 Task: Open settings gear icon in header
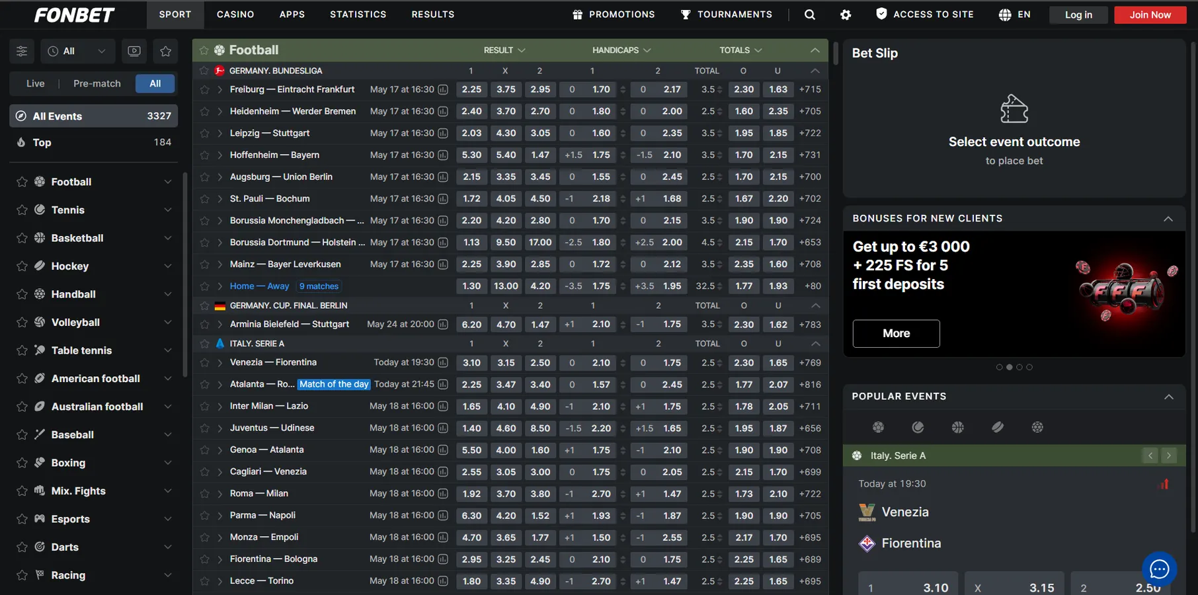[846, 15]
